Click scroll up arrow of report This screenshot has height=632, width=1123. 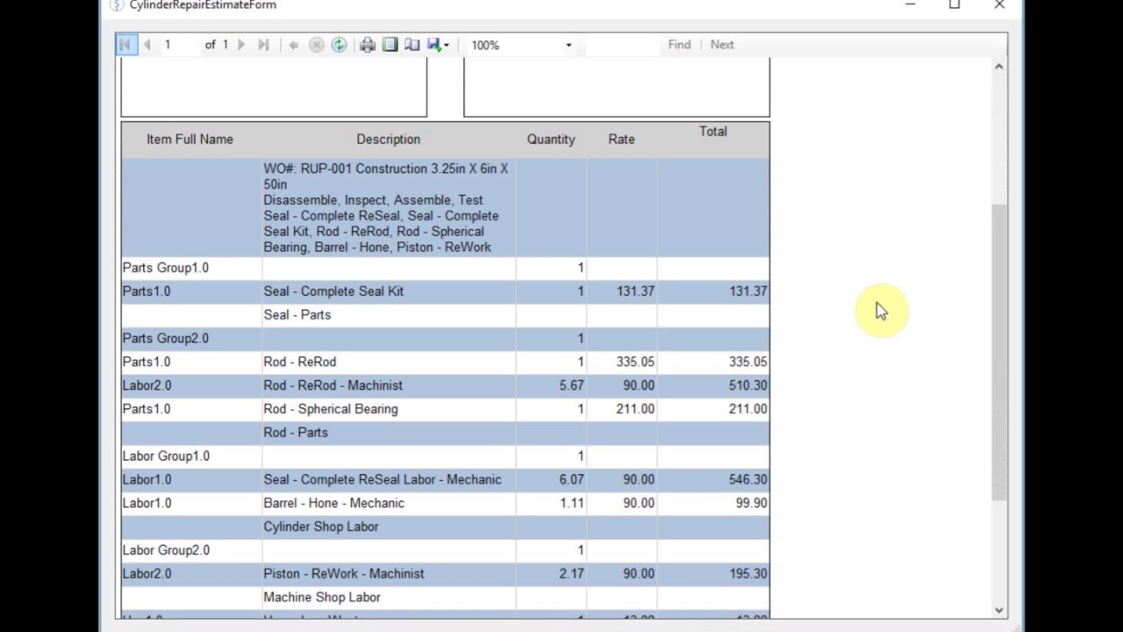click(x=998, y=67)
